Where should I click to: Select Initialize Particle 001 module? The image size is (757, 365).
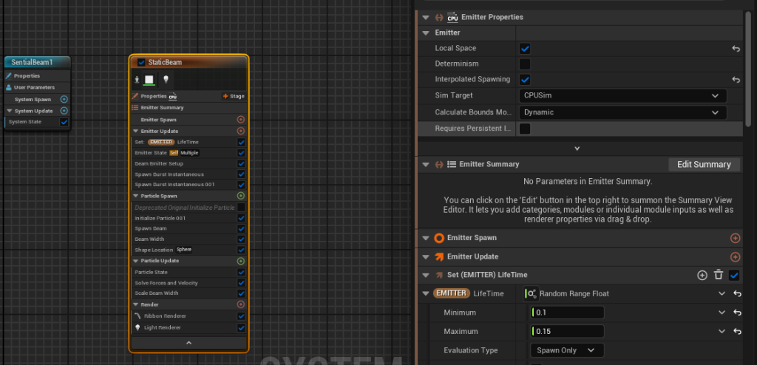(189, 218)
